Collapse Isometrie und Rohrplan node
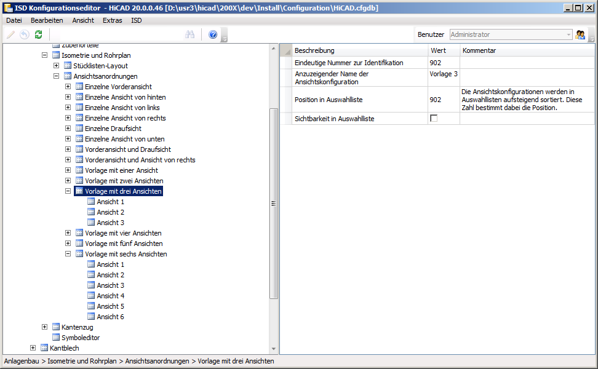 (45, 55)
